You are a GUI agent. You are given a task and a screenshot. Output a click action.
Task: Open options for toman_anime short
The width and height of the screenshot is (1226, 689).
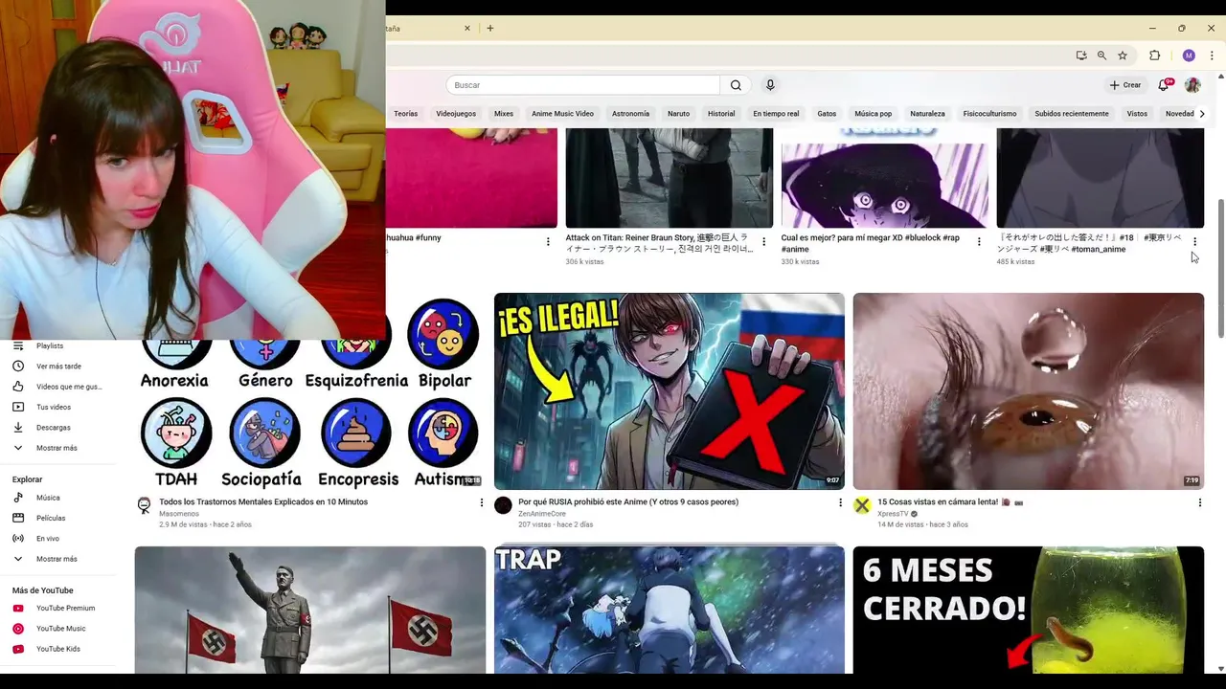tap(1194, 241)
